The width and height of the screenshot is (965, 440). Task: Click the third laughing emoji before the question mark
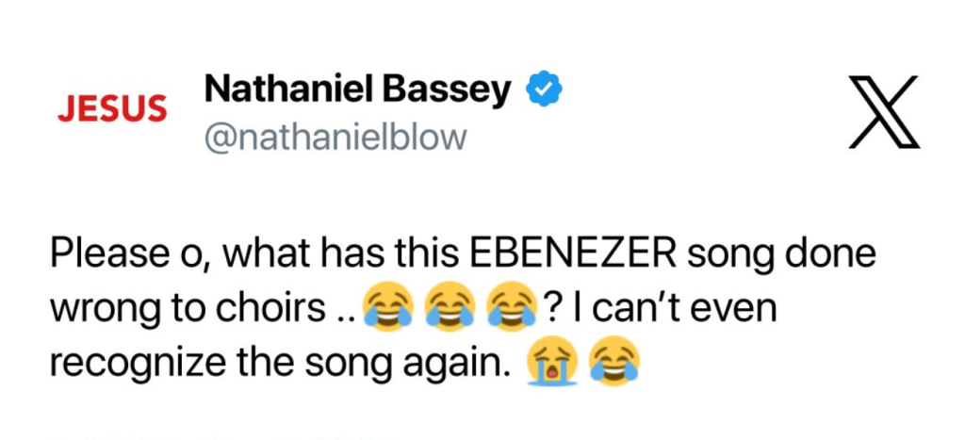pyautogui.click(x=507, y=308)
